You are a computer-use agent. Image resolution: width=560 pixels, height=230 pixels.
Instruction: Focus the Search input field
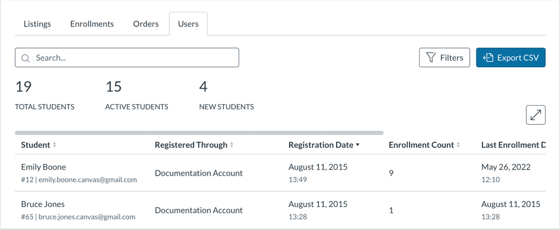(x=135, y=58)
